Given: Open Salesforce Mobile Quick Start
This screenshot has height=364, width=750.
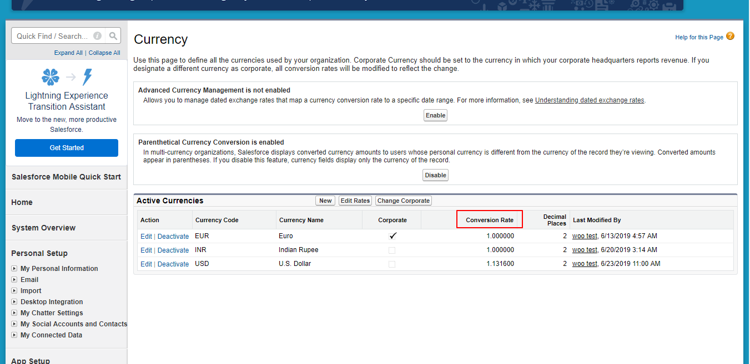Looking at the screenshot, I should tap(66, 177).
